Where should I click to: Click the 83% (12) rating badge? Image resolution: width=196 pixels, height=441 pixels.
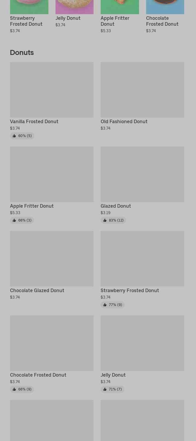pyautogui.click(x=113, y=220)
